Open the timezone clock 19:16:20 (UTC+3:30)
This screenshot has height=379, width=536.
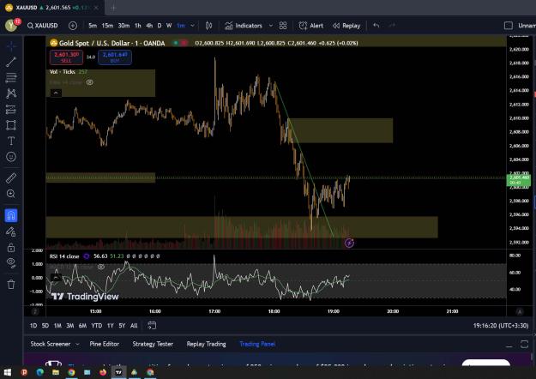(x=501, y=326)
